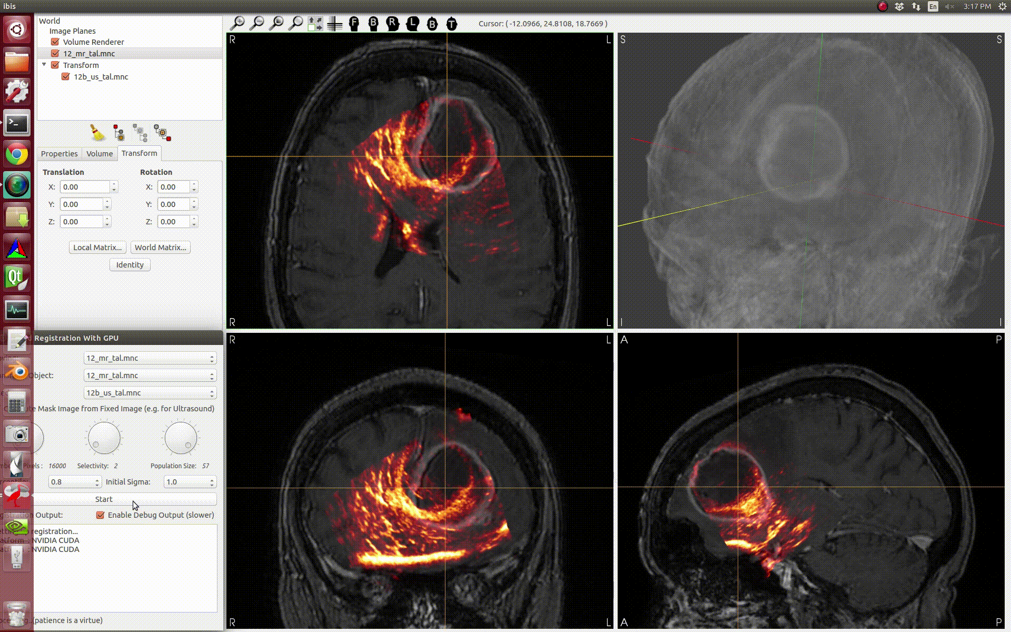The width and height of the screenshot is (1011, 632).
Task: Adjust the Selectivity knob
Action: pyautogui.click(x=104, y=438)
